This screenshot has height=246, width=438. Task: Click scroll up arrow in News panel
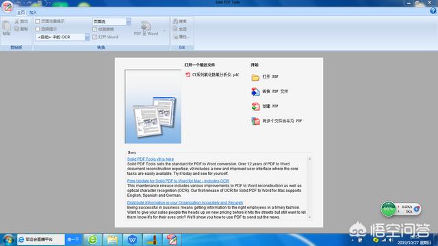pos(309,159)
